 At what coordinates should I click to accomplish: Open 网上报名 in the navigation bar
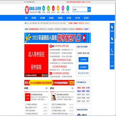(86, 18)
